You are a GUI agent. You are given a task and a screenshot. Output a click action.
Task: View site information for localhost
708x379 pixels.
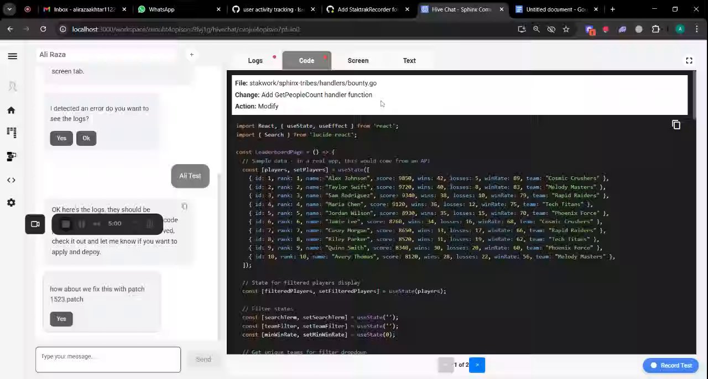coord(63,29)
